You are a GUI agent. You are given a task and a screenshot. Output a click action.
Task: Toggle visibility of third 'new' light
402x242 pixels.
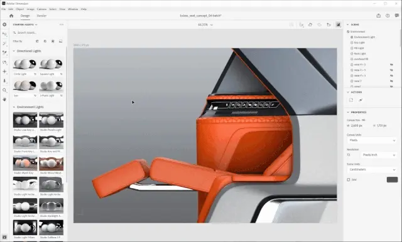tap(391, 75)
